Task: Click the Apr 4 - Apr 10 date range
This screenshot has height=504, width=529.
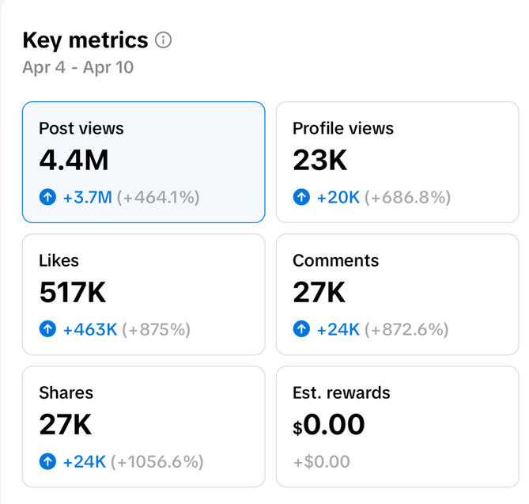Action: tap(77, 67)
